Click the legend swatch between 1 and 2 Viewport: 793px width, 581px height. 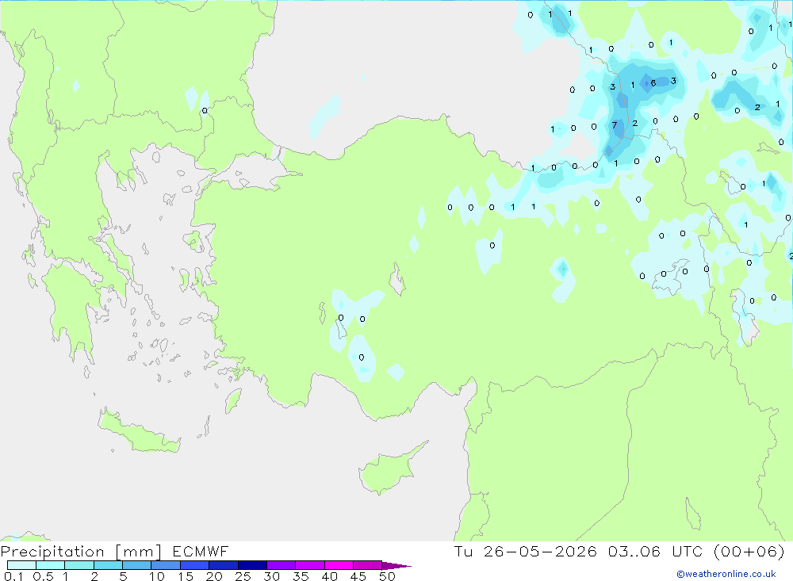click(79, 565)
